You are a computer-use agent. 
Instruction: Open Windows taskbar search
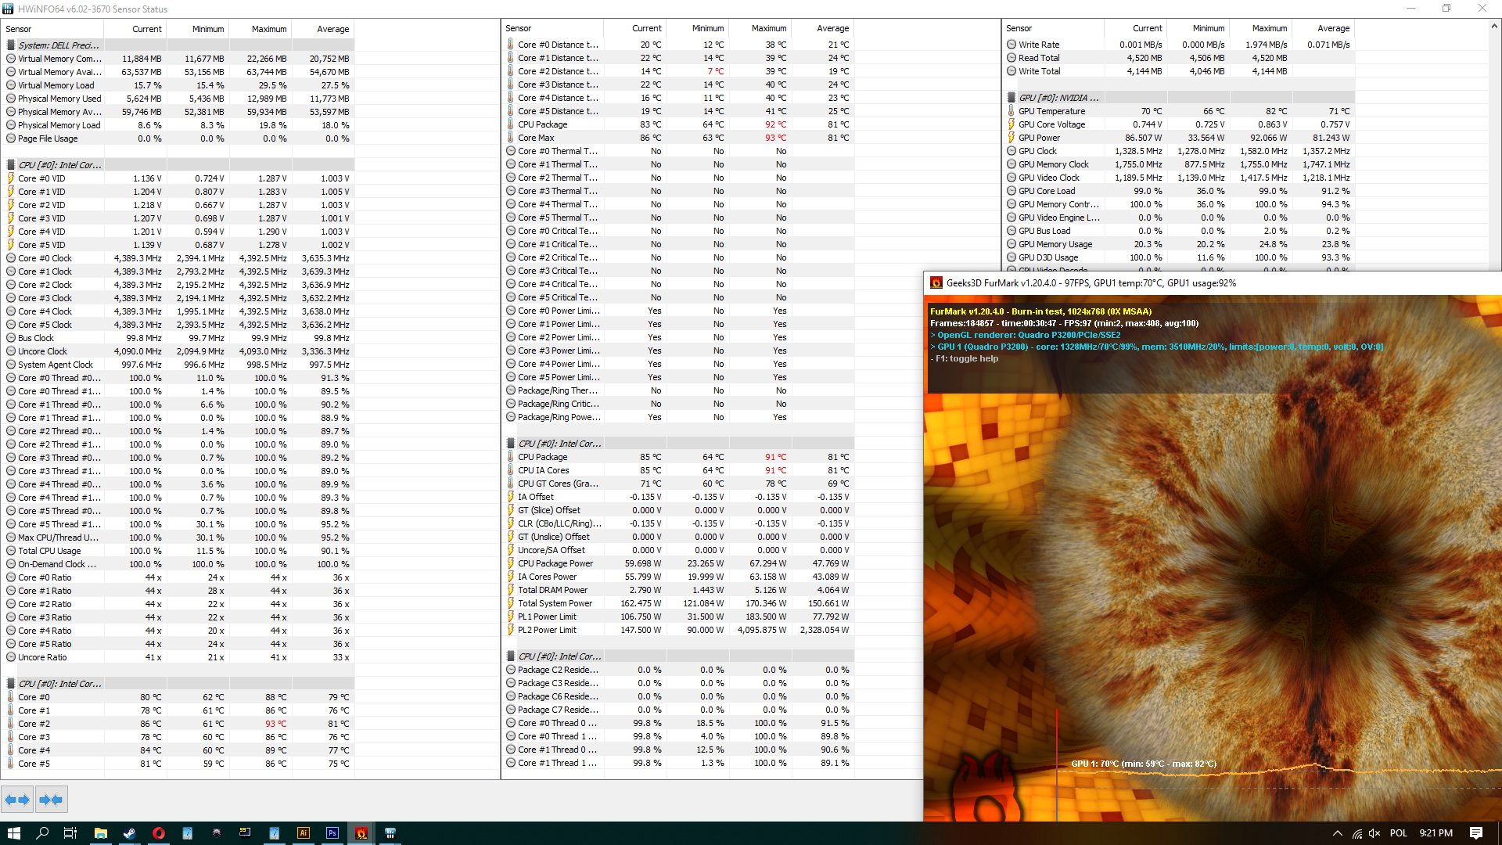(x=42, y=833)
